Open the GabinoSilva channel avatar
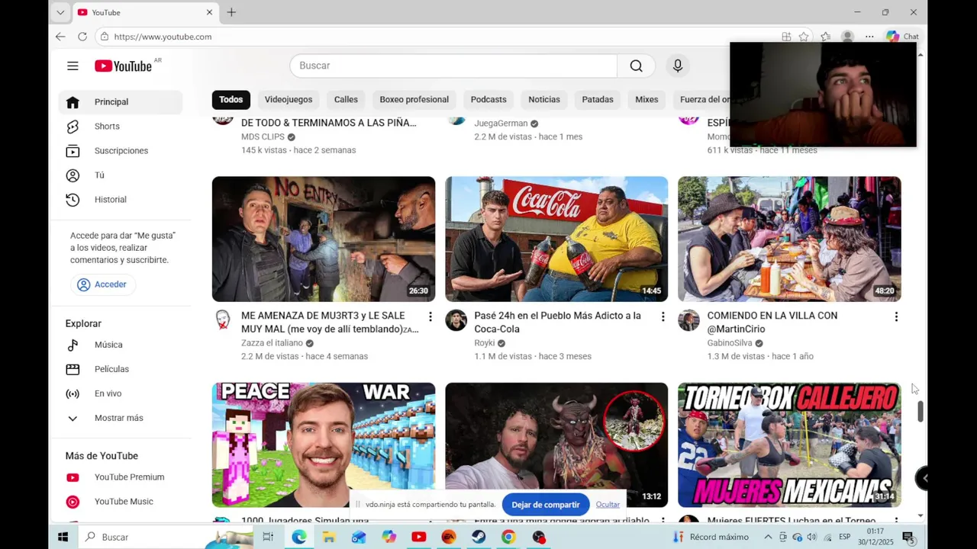Viewport: 977px width, 549px height. (688, 320)
